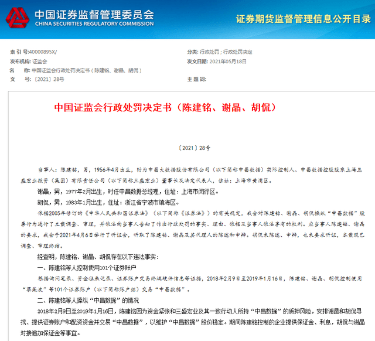Click the 名称 document name row
Screen dimensions: 375x341
(76, 70)
